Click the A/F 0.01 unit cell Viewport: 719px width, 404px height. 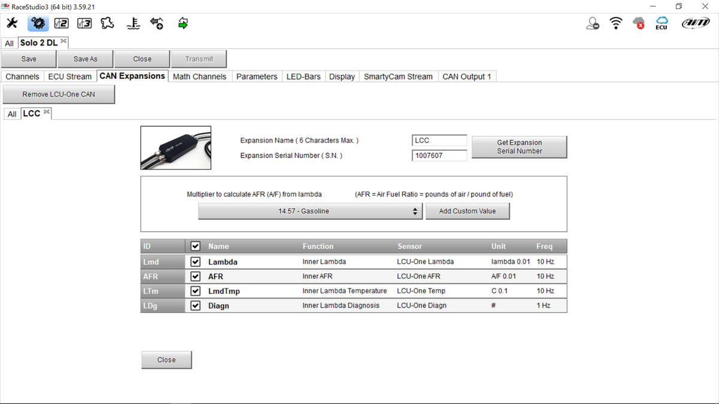point(503,277)
